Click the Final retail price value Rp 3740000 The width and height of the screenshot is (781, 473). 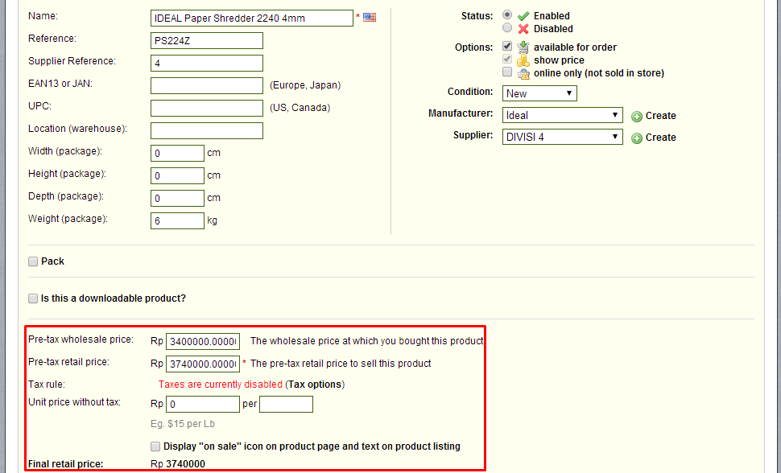coord(178,464)
